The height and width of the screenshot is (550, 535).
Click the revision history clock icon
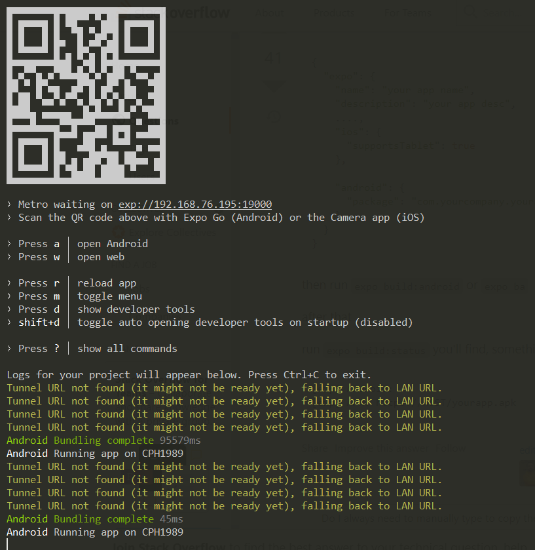274,117
